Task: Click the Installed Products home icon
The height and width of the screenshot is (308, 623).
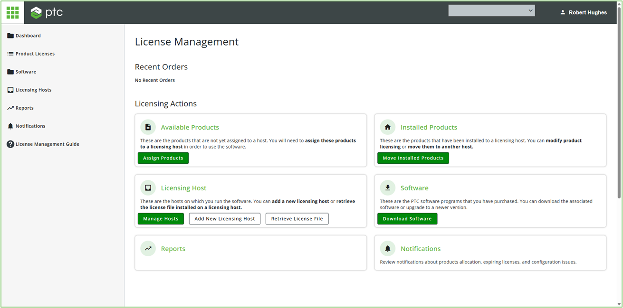Action: click(387, 127)
